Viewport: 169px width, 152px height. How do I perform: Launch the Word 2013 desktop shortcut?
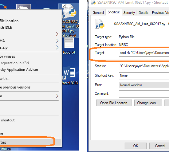69,74
